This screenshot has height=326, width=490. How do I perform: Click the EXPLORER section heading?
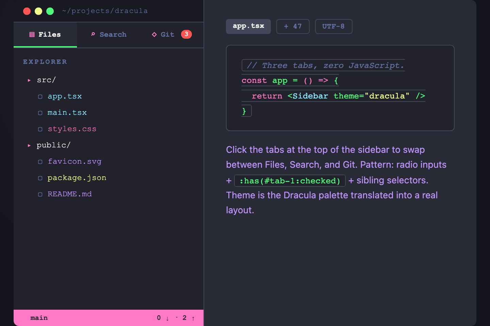pyautogui.click(x=45, y=62)
